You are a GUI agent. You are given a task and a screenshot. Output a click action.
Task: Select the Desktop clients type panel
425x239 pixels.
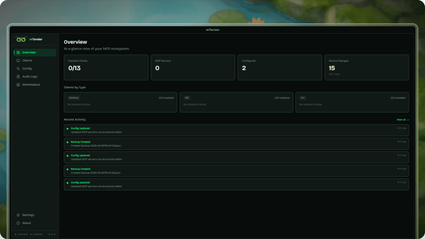point(120,102)
